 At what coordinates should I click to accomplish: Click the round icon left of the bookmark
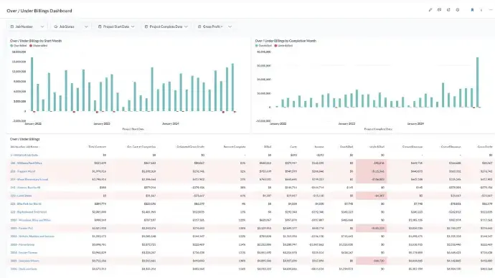point(458,10)
